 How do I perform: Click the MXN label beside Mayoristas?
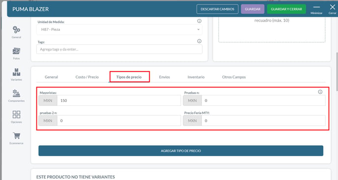(x=48, y=101)
